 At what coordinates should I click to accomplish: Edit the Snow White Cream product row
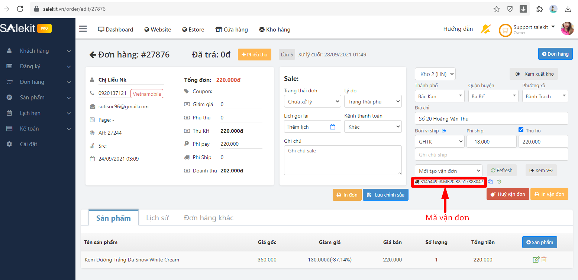536,260
